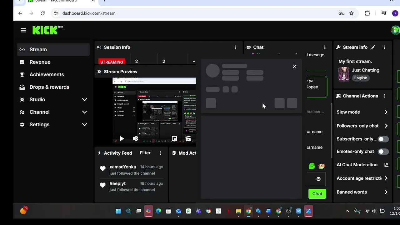400x225 pixels.
Task: Open the browser password key icon
Action: tap(342, 13)
